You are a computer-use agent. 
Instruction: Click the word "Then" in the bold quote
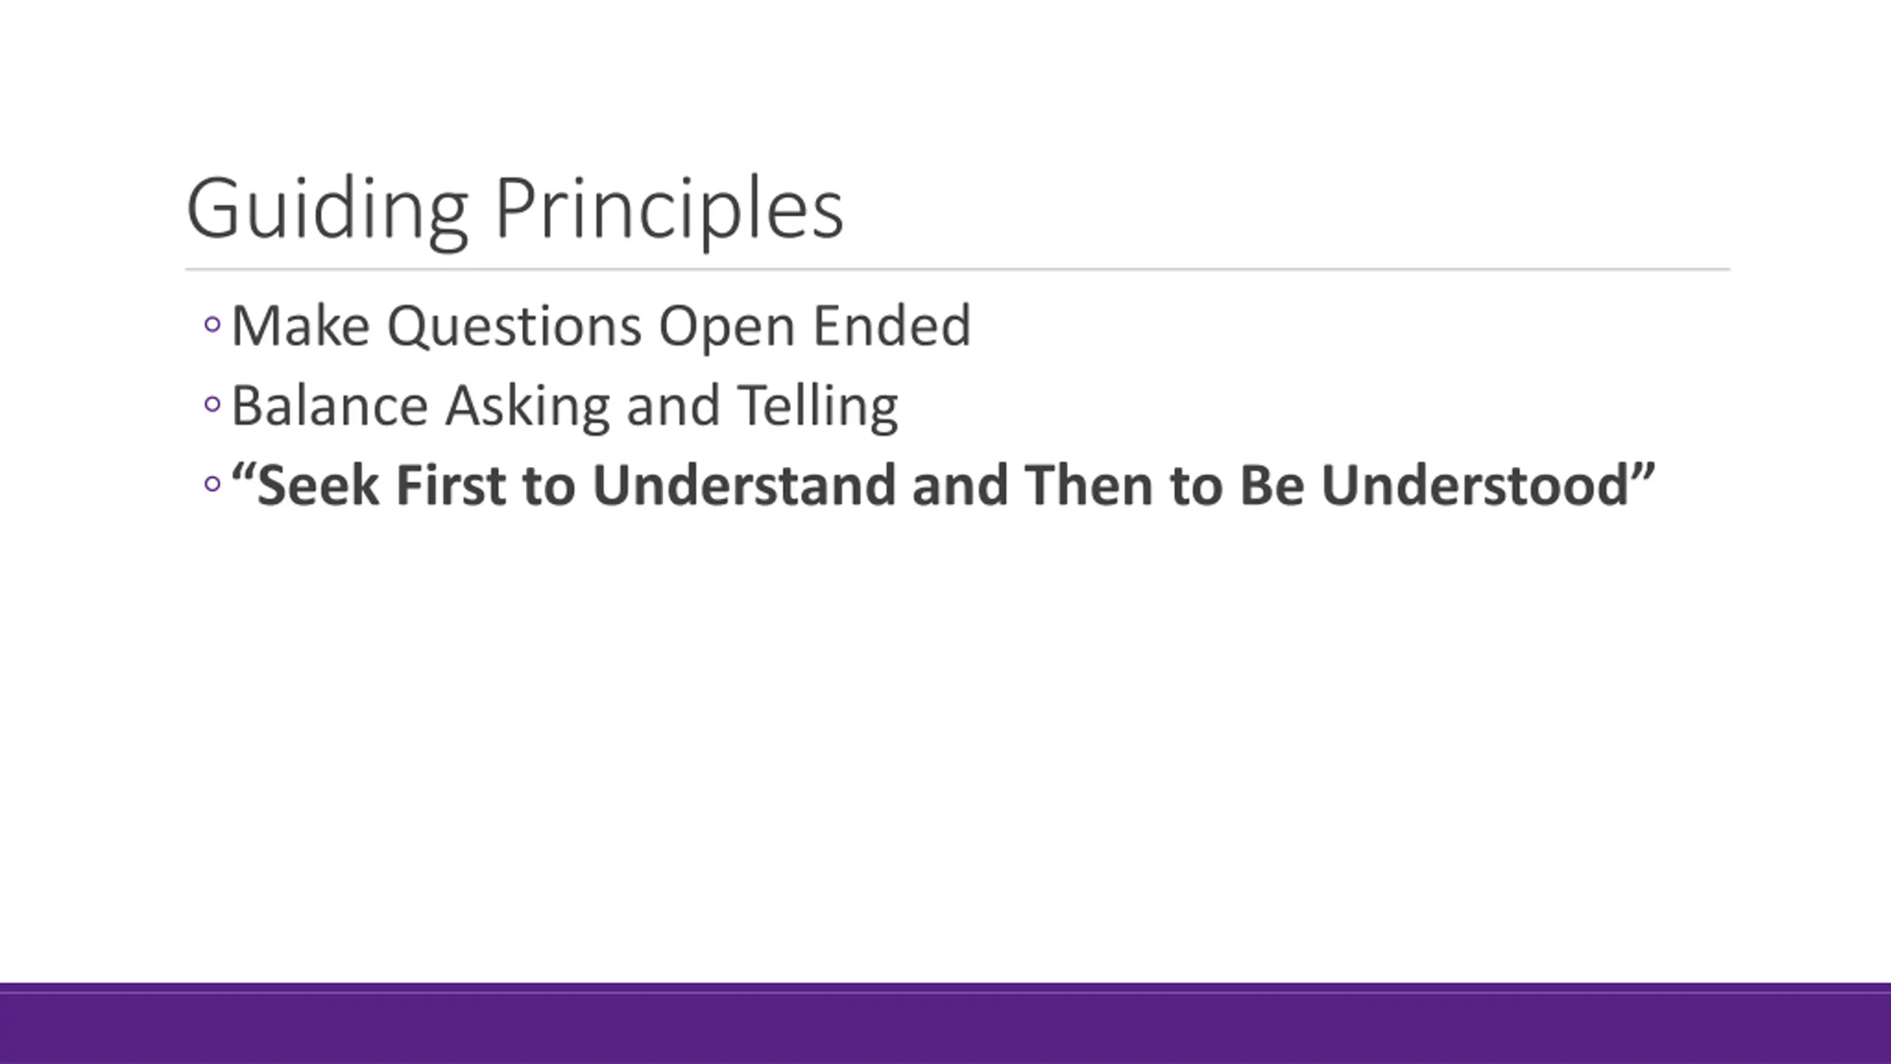1089,485
